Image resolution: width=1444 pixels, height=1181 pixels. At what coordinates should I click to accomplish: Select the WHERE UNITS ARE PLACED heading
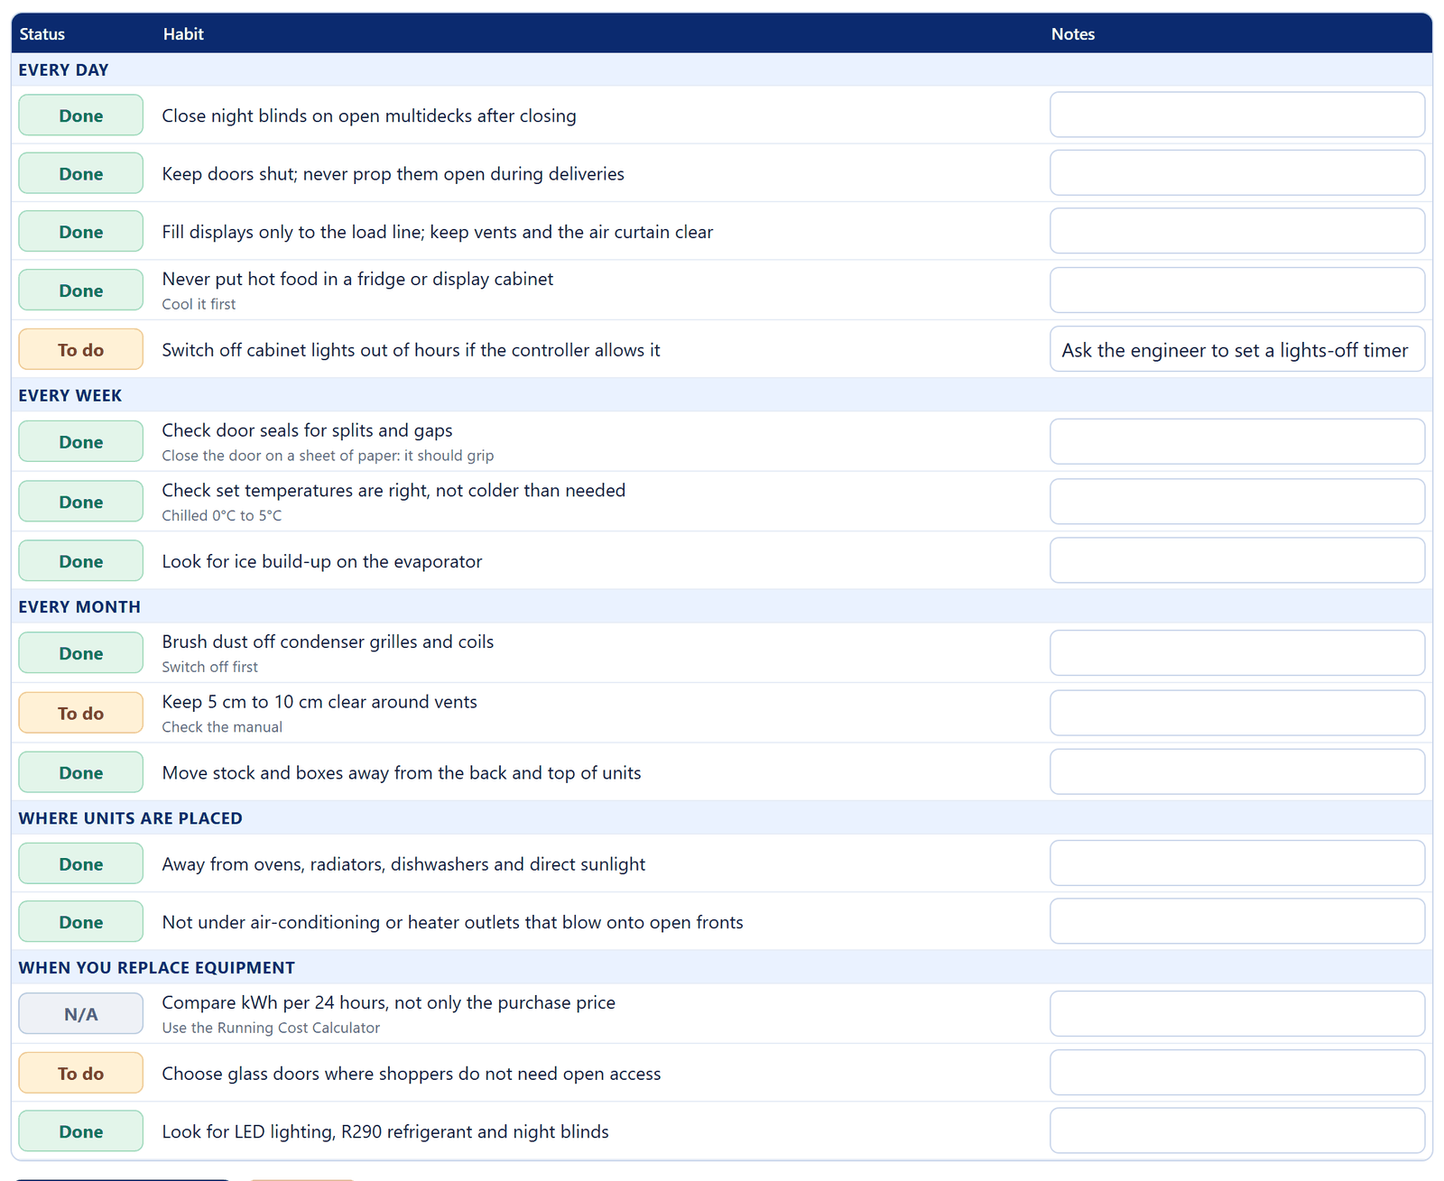pyautogui.click(x=130, y=818)
